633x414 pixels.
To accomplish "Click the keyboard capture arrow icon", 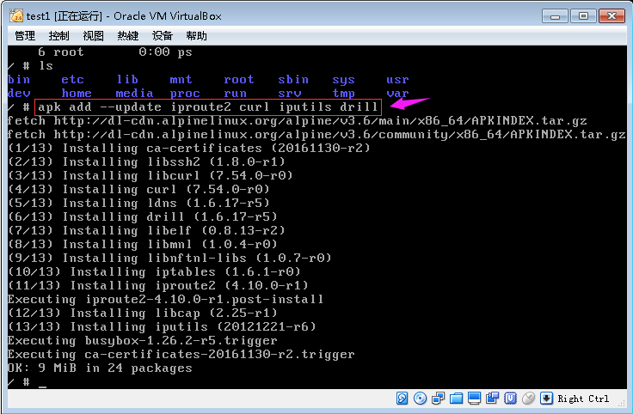I will tap(546, 399).
